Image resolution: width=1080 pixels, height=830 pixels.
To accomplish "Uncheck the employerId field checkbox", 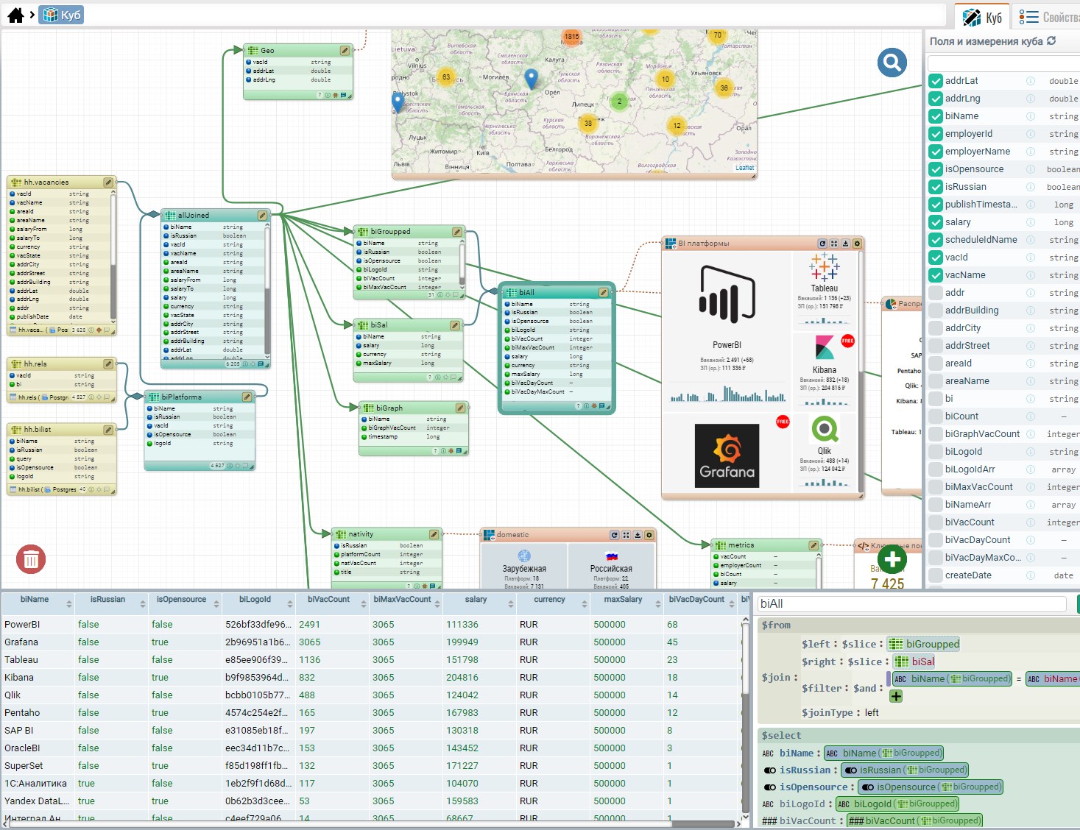I will [x=936, y=134].
